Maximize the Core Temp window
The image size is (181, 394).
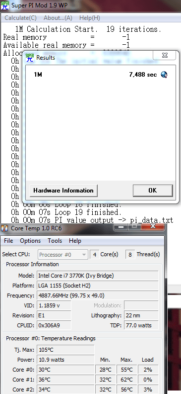(x=134, y=227)
